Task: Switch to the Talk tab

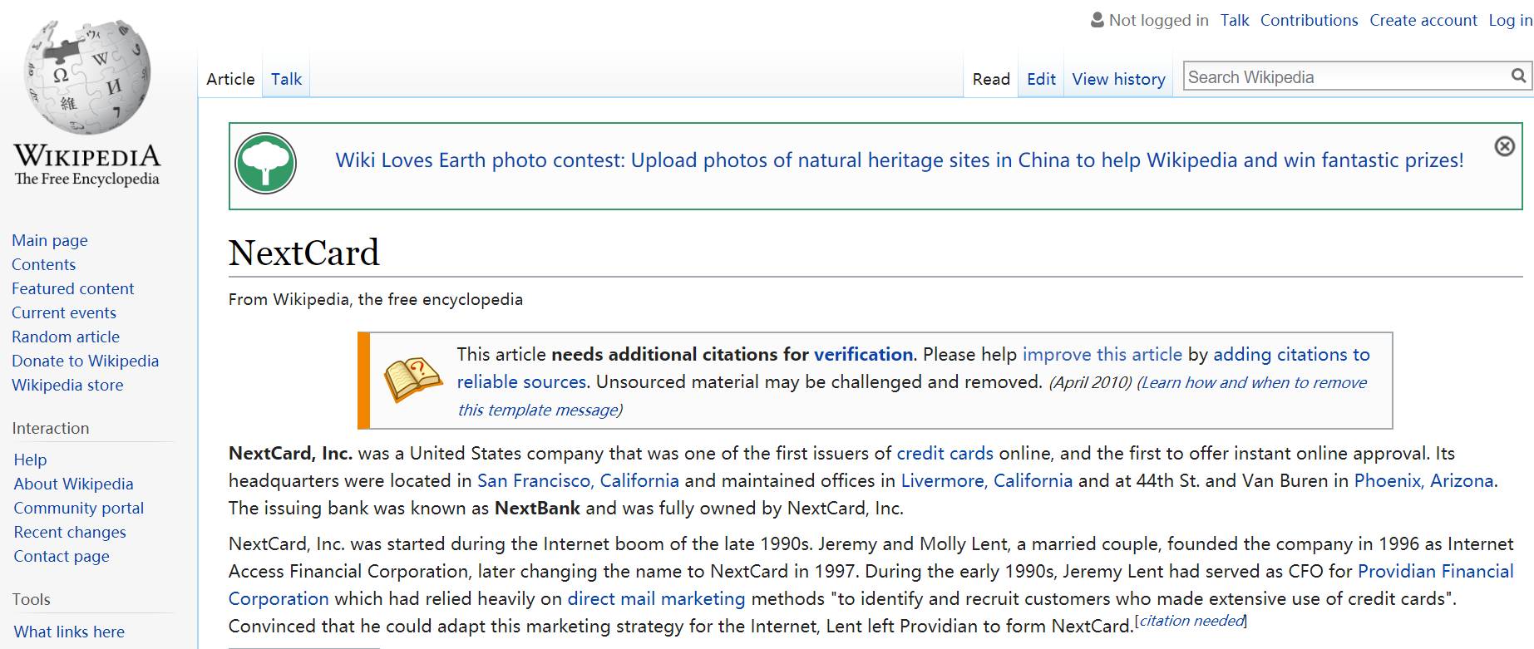Action: click(286, 79)
